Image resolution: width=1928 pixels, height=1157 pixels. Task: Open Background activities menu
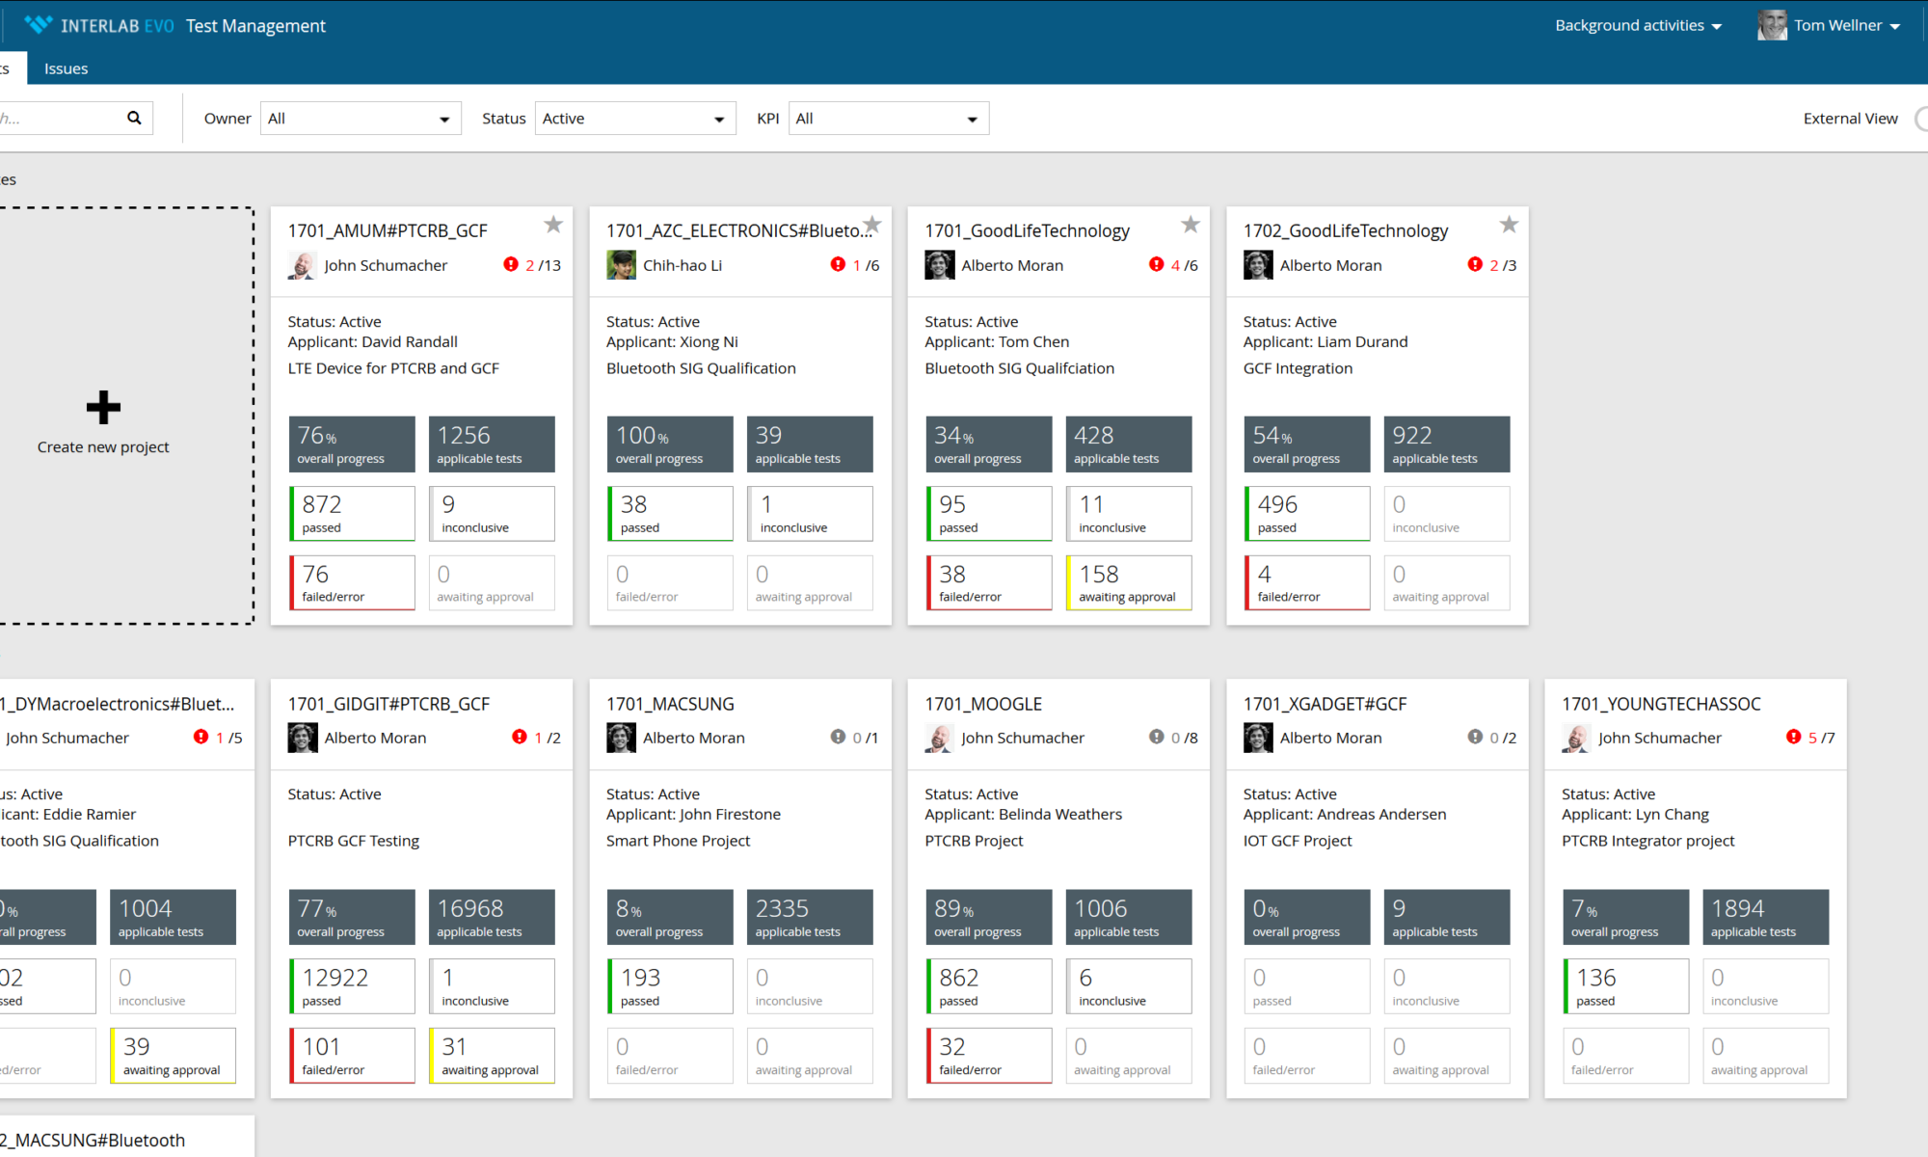[x=1638, y=26]
